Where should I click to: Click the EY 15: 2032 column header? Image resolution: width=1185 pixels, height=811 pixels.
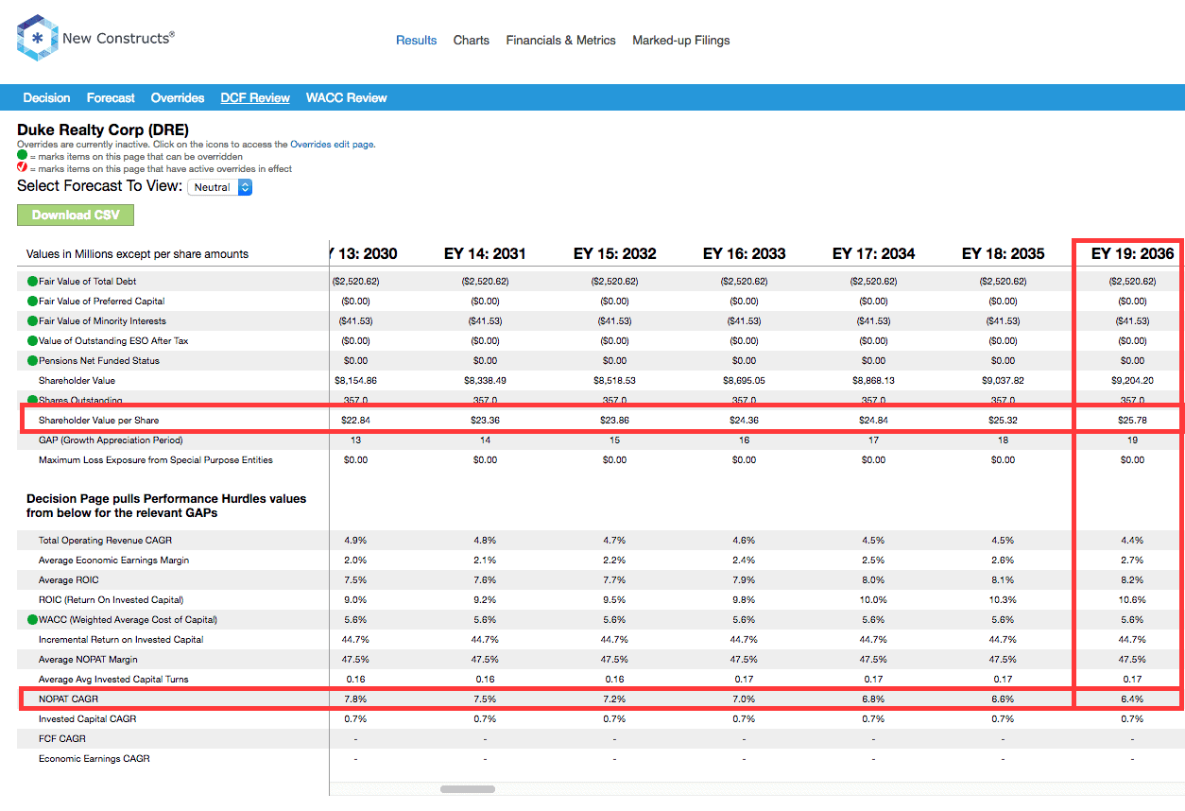point(614,253)
